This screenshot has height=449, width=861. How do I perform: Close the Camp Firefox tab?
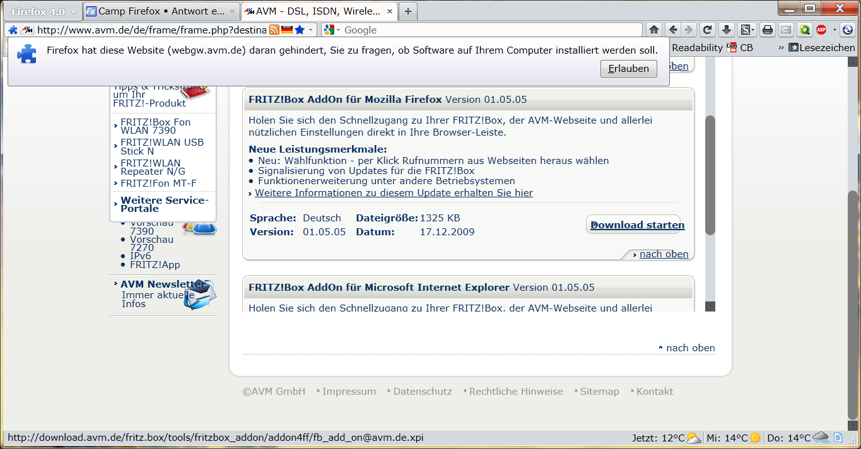tap(231, 11)
